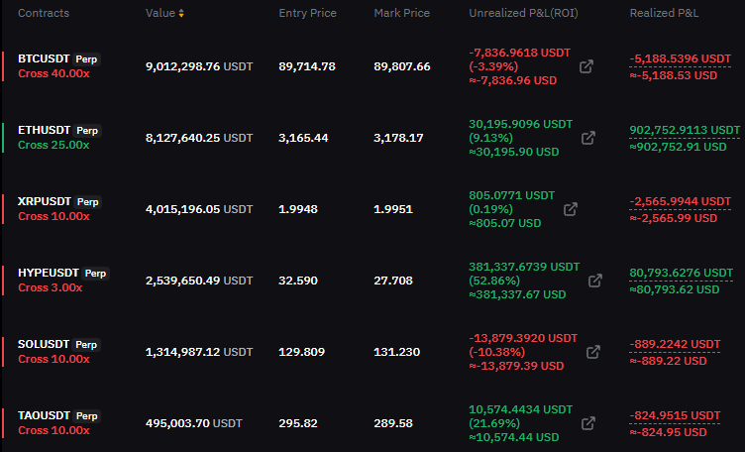The image size is (745, 452).
Task: Click HYPEUSDT entry price 32.590
Action: coord(298,281)
